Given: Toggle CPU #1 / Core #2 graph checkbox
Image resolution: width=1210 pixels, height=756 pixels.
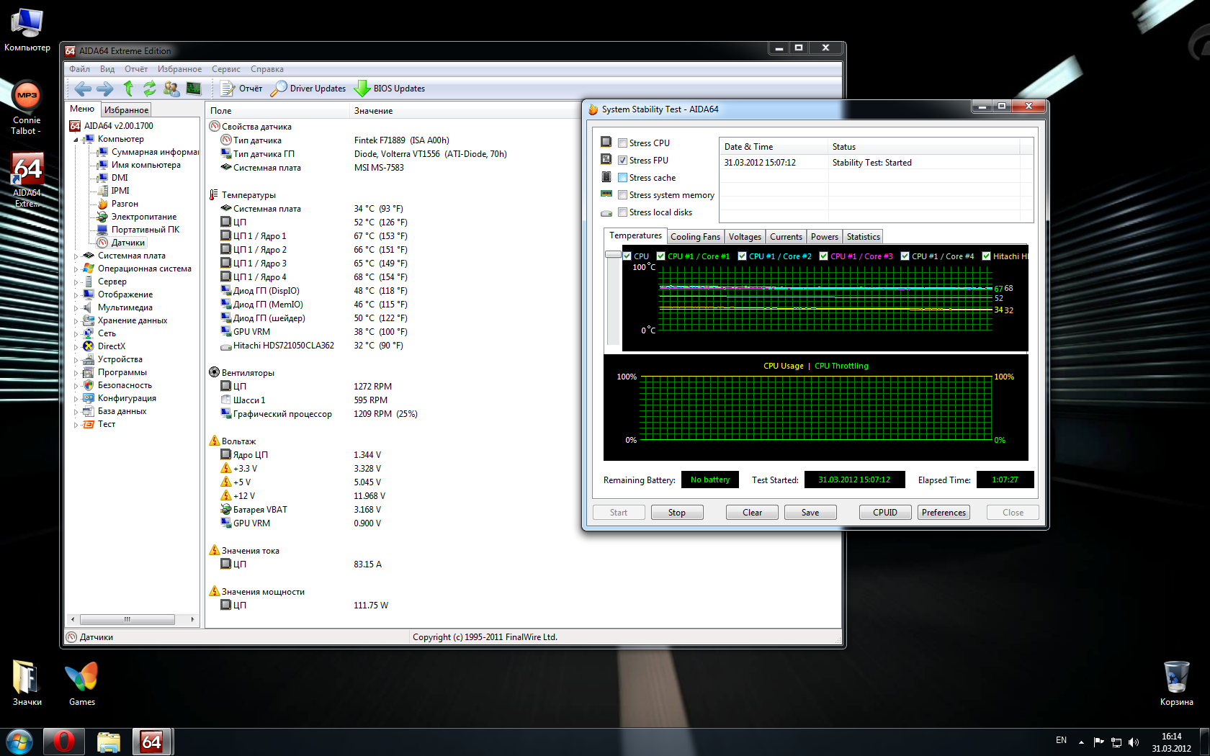Looking at the screenshot, I should pos(742,256).
